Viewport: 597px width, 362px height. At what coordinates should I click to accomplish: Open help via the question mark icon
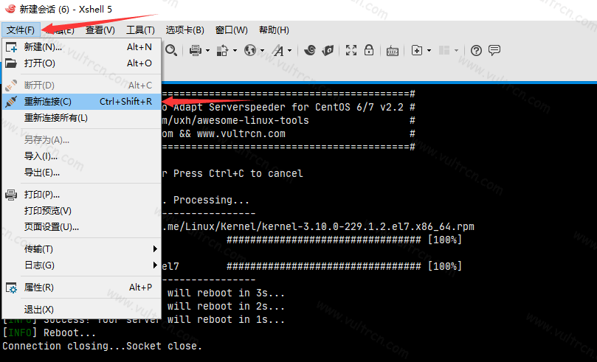[476, 50]
